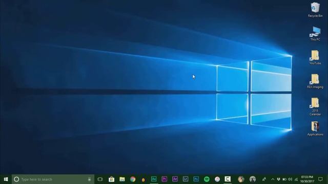Select the YouTube folder shortcut

pyautogui.click(x=315, y=57)
